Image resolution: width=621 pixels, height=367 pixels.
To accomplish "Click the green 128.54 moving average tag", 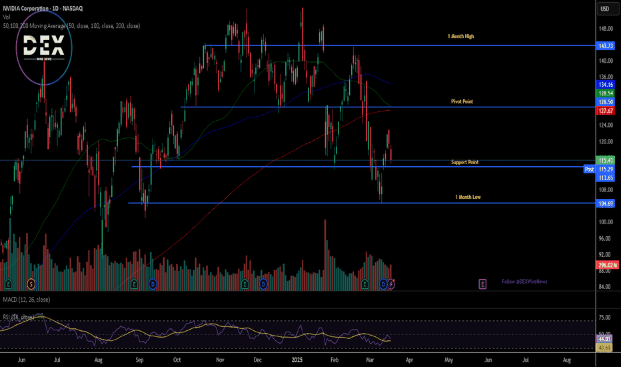I will 606,93.
